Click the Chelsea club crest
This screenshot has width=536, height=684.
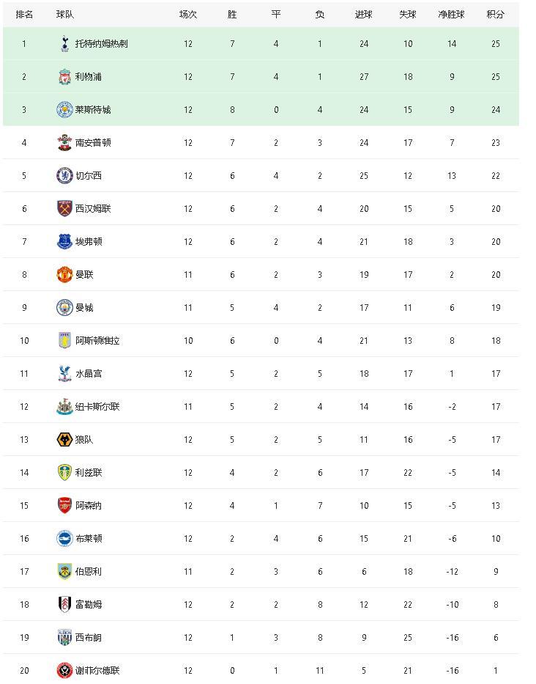click(64, 175)
